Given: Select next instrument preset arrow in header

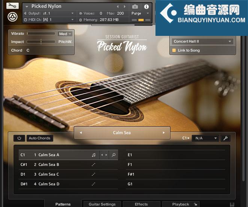Looking at the screenshot, I should [x=125, y=7].
